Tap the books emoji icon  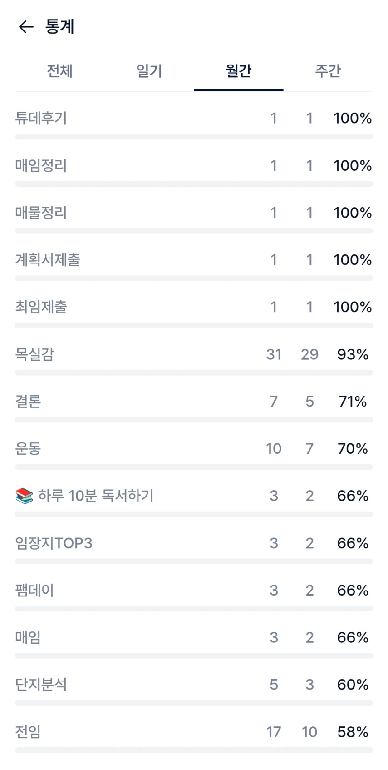click(x=24, y=496)
